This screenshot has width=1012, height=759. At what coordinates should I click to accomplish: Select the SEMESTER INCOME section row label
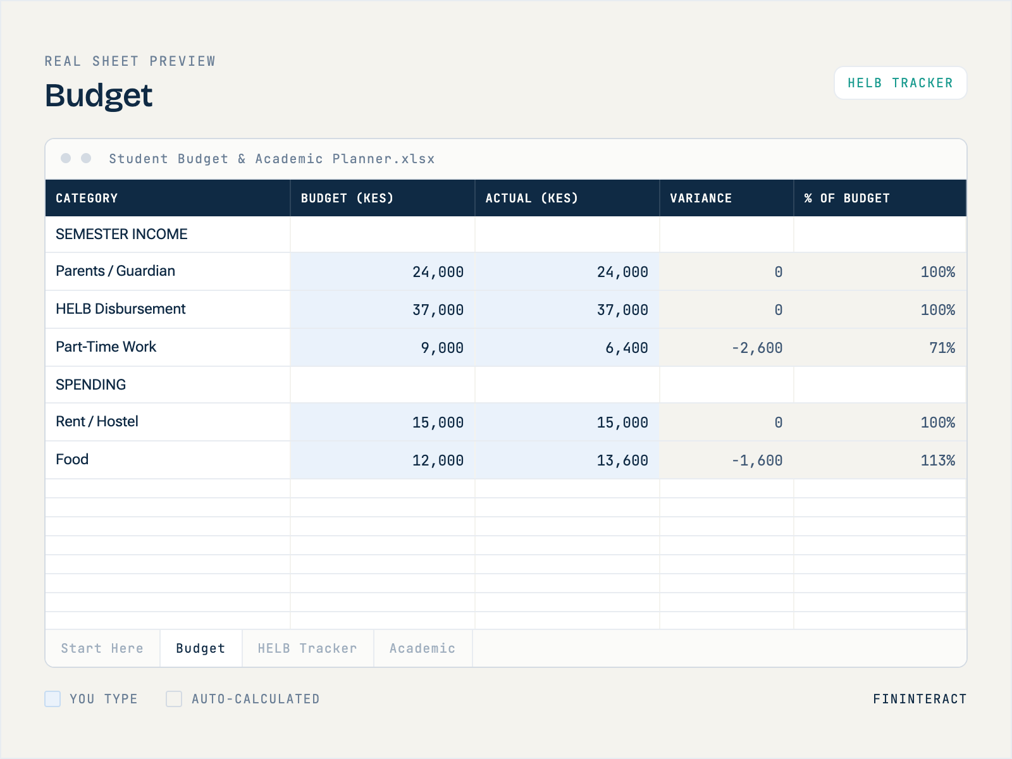[121, 234]
